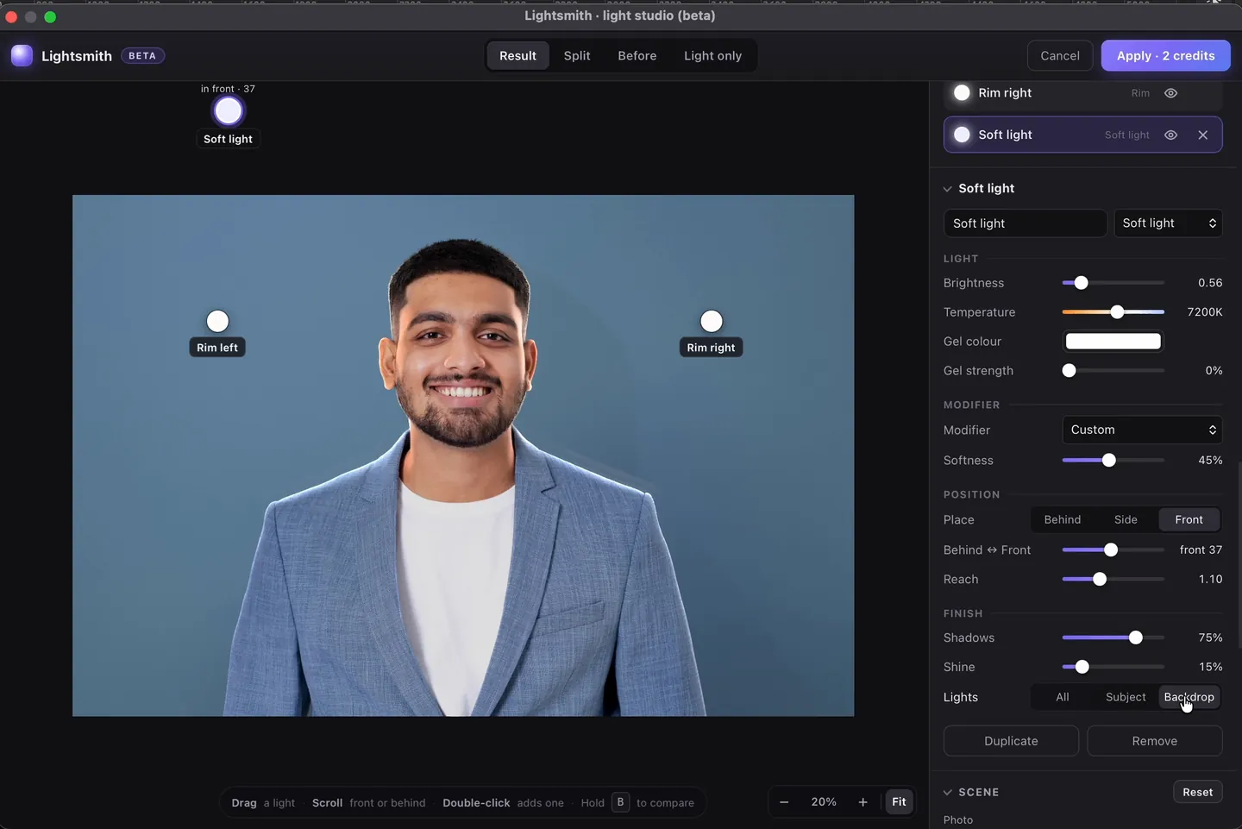This screenshot has height=829, width=1242.
Task: Click the white dot beside Rim right in list
Action: pyautogui.click(x=962, y=93)
